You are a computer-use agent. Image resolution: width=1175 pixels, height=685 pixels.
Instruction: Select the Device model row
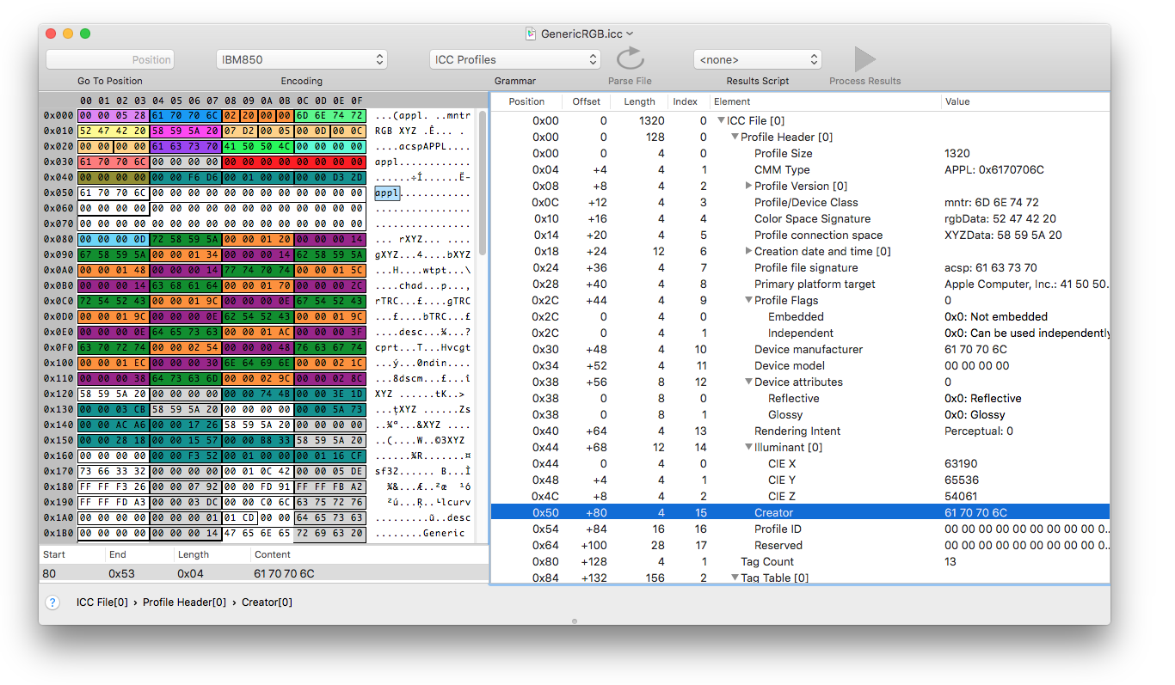point(800,365)
